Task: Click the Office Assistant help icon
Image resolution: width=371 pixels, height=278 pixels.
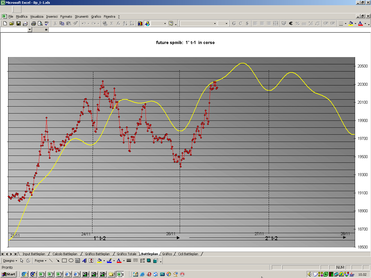Action: 171,23
